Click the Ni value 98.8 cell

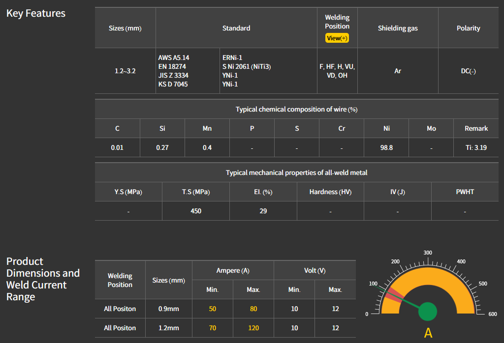point(386,147)
